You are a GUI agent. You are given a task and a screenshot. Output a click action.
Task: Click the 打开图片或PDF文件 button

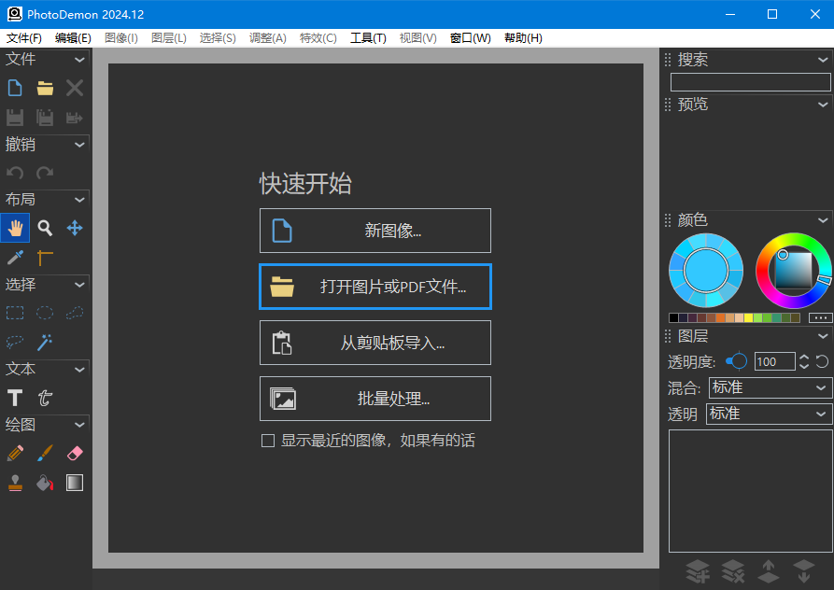(375, 287)
